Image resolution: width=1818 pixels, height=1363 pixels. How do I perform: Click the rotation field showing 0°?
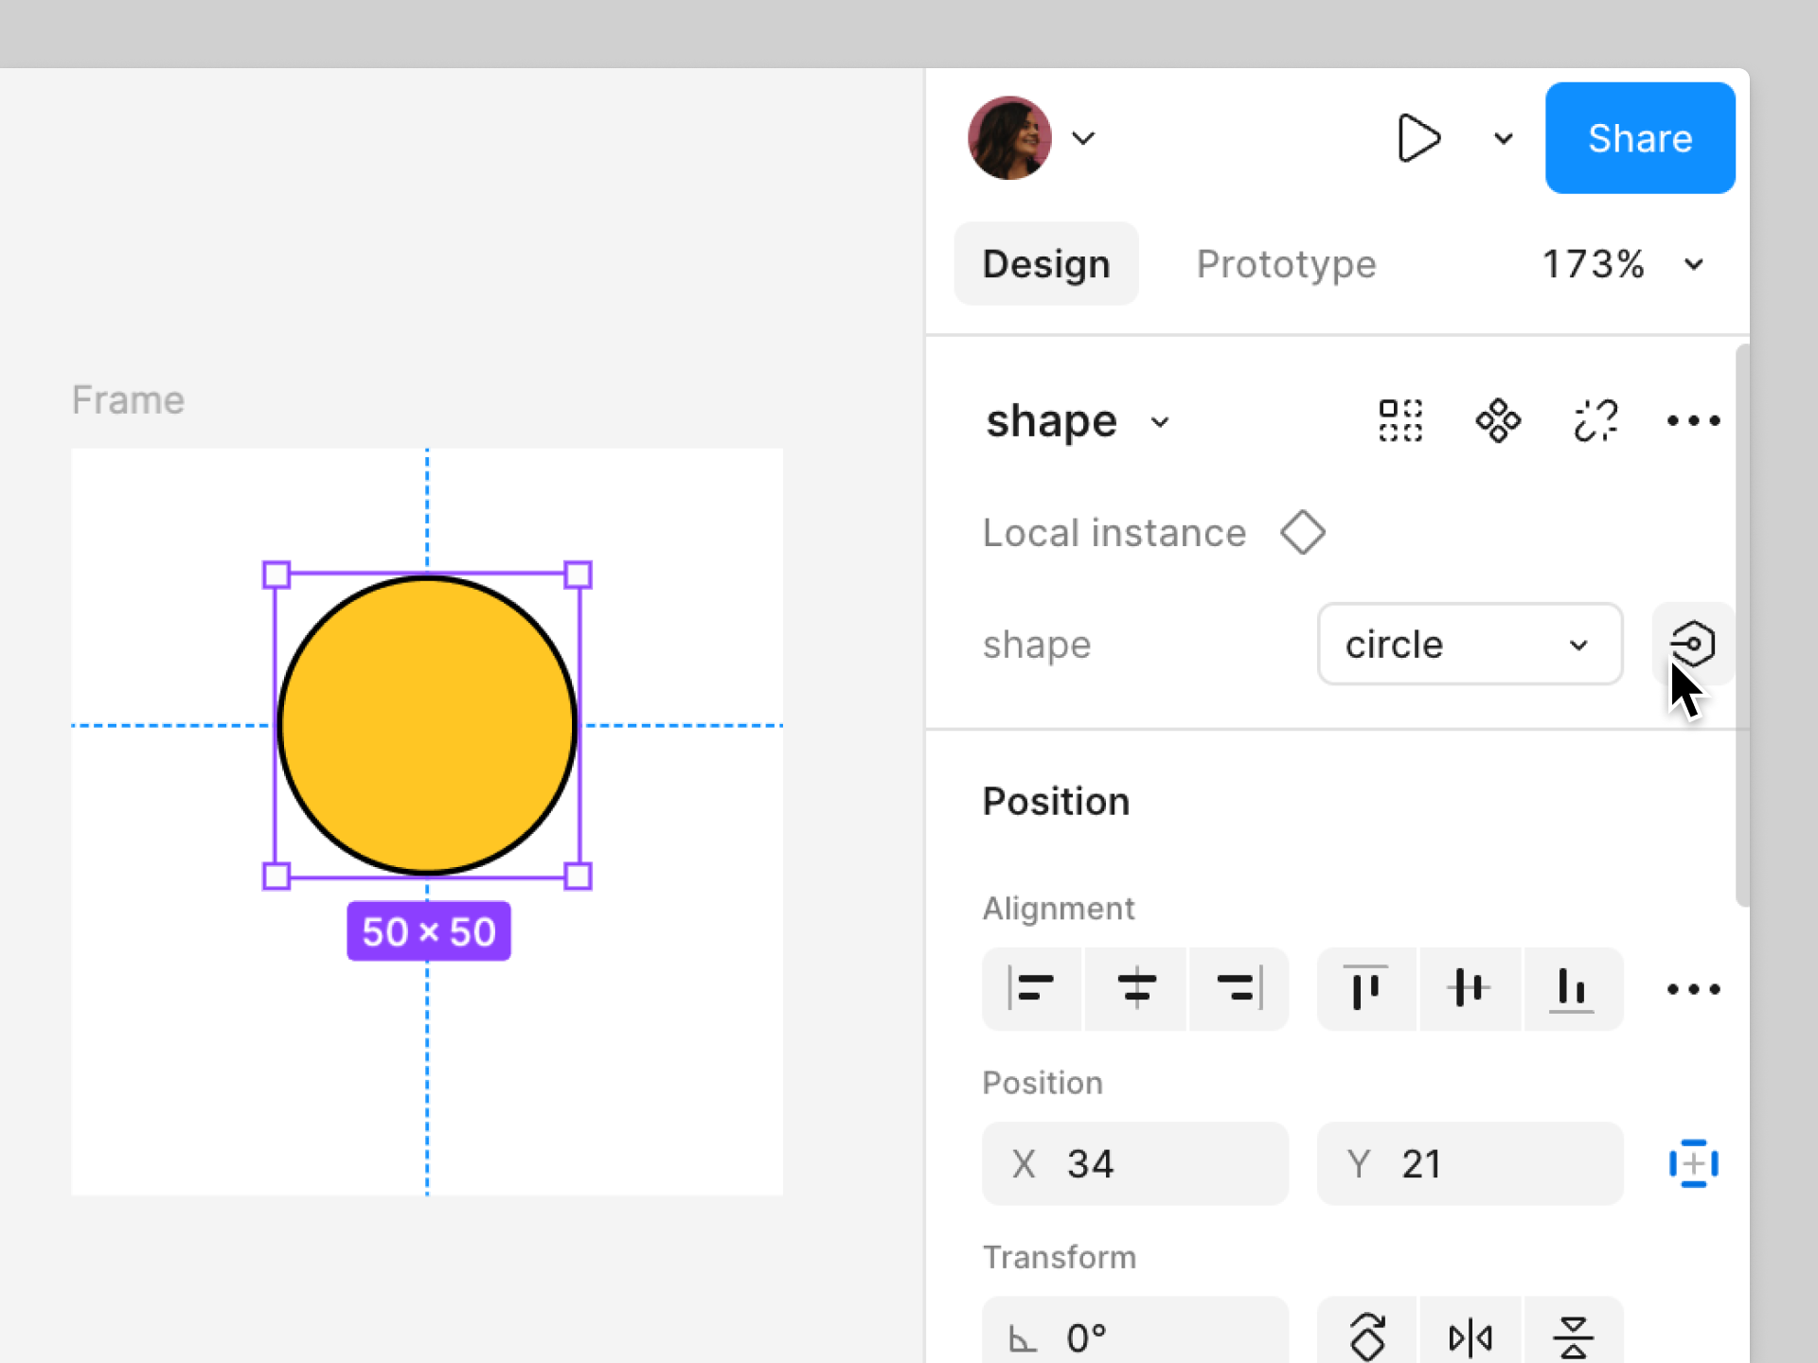[1135, 1330]
